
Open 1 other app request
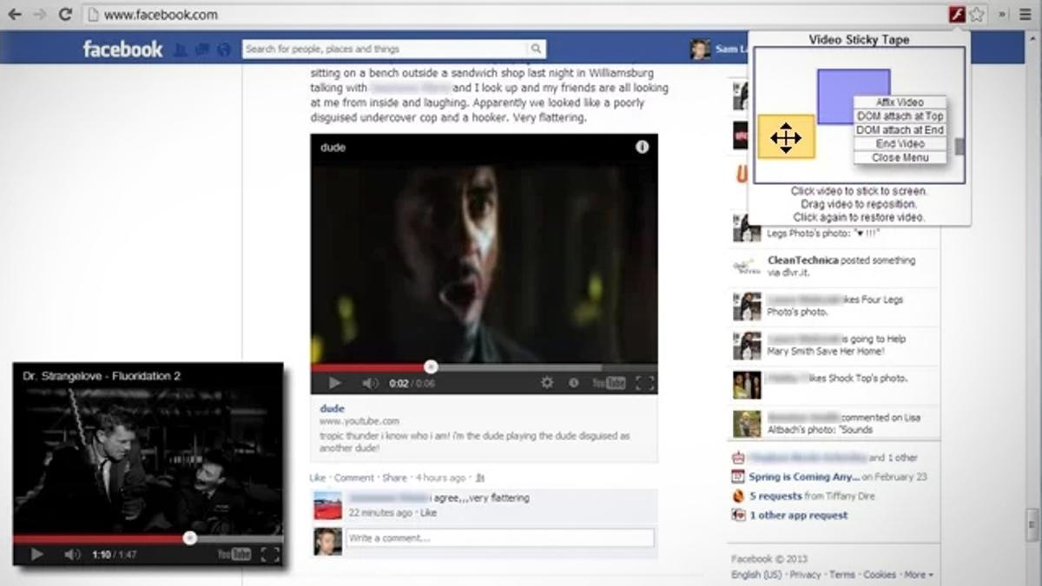pyautogui.click(x=798, y=515)
